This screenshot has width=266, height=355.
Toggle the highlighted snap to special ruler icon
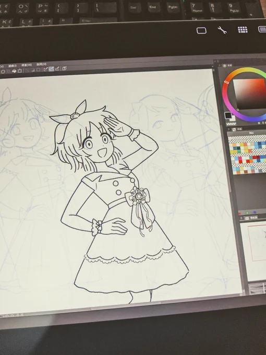click(52, 68)
